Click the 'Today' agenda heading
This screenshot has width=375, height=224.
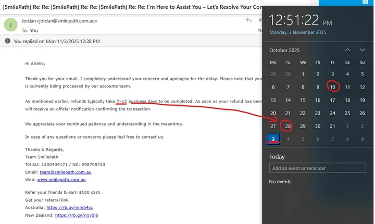click(x=277, y=157)
